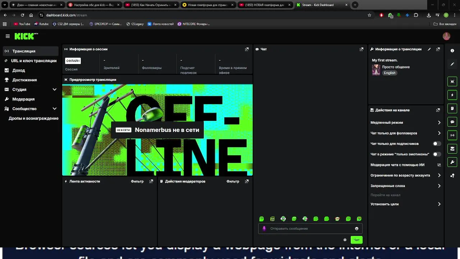Open Фильтр in Лента активности panel
Viewport: 460px width, 259px height.
point(137,181)
